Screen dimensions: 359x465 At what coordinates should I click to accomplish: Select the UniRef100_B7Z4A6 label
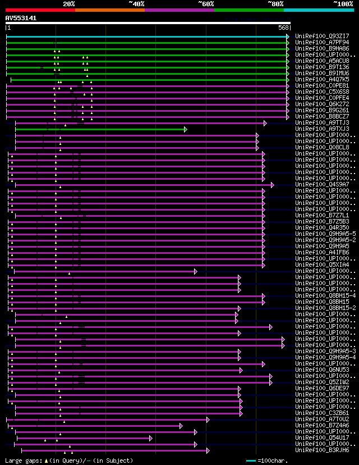[x=322, y=425]
